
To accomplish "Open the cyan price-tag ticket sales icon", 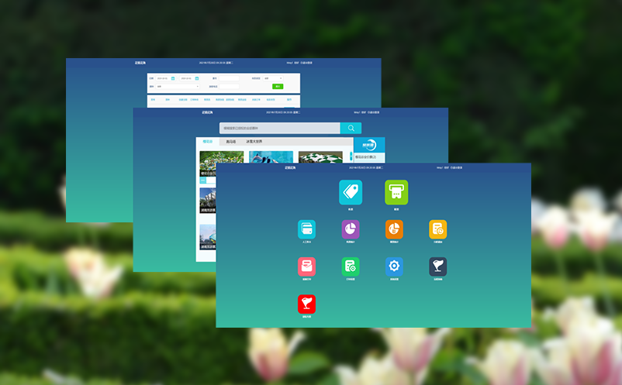I will coord(351,192).
